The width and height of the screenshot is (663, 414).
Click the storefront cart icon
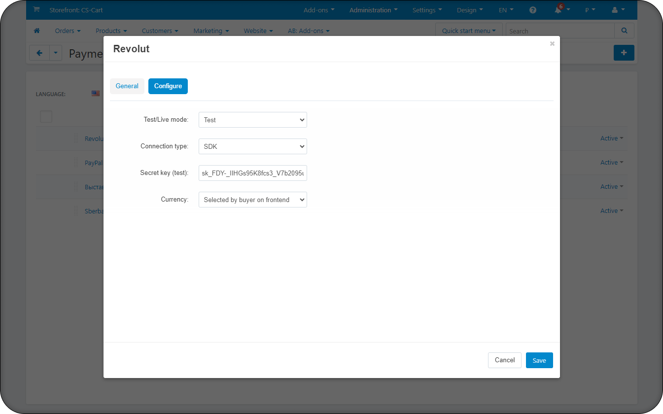pyautogui.click(x=36, y=9)
